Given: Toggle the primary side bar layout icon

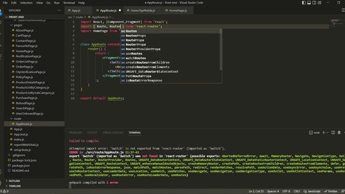Looking at the screenshot, I should tap(303, 3).
